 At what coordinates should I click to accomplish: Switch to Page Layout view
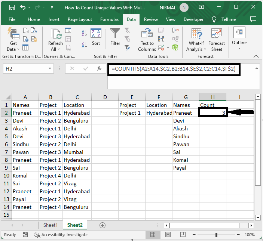click(x=168, y=235)
